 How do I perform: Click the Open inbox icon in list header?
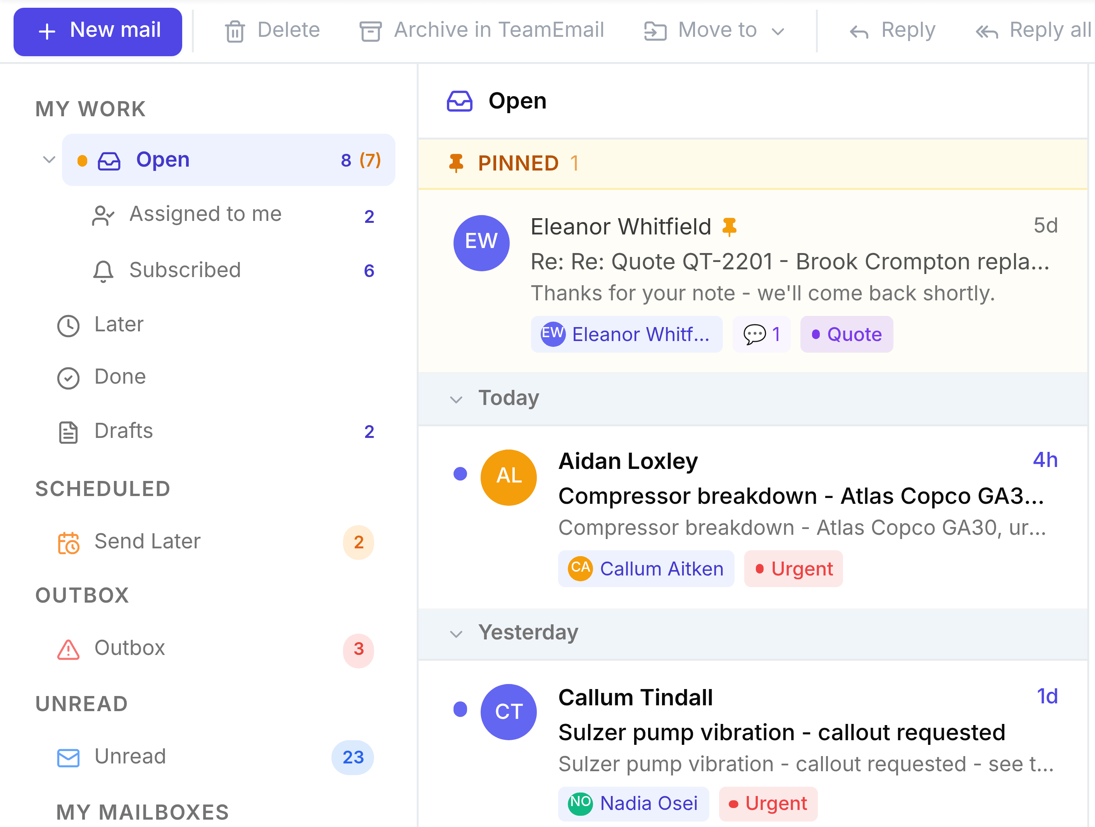[x=459, y=101]
